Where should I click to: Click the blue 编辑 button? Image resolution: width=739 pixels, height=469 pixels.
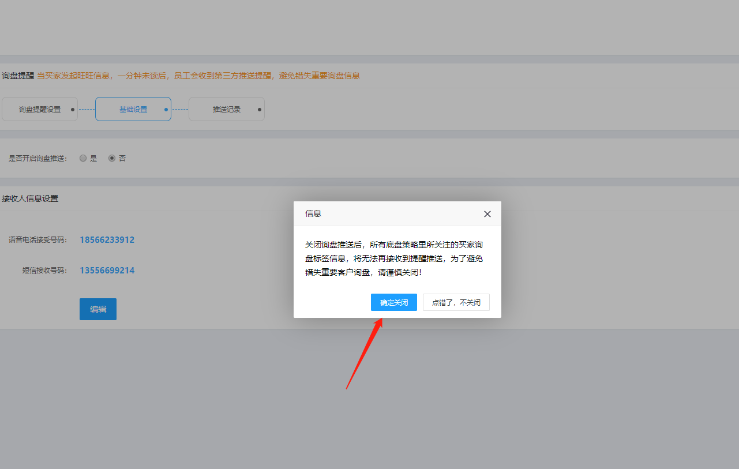(98, 309)
